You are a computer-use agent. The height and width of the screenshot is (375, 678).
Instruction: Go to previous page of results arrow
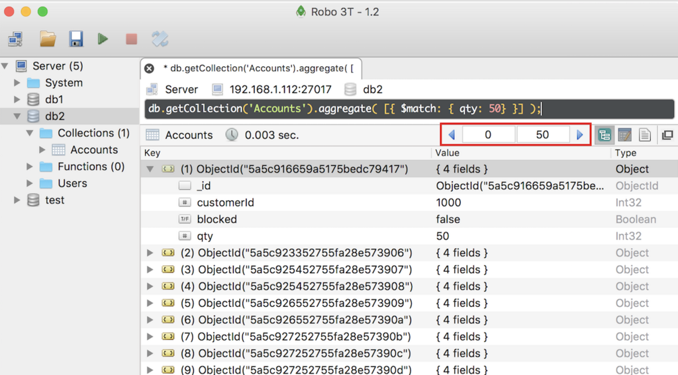point(452,135)
